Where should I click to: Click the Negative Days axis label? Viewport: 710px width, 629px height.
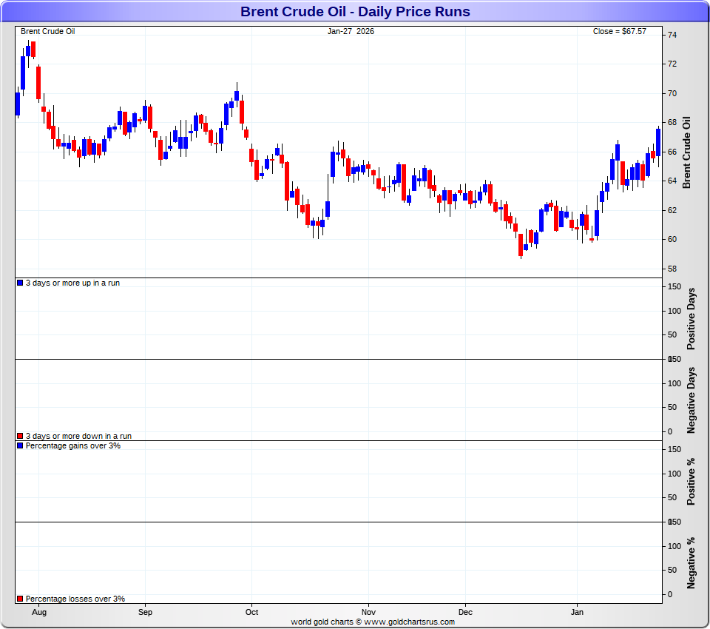pos(692,400)
